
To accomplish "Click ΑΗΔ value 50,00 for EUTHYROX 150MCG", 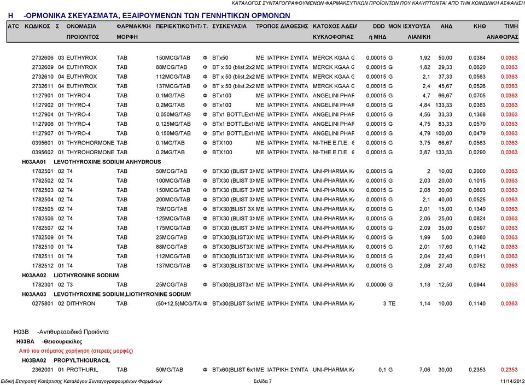I will [445, 58].
